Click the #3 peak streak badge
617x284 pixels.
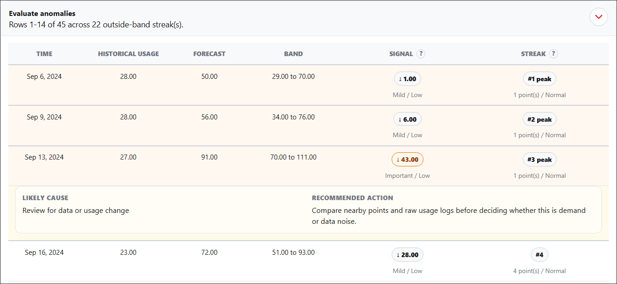tap(539, 160)
